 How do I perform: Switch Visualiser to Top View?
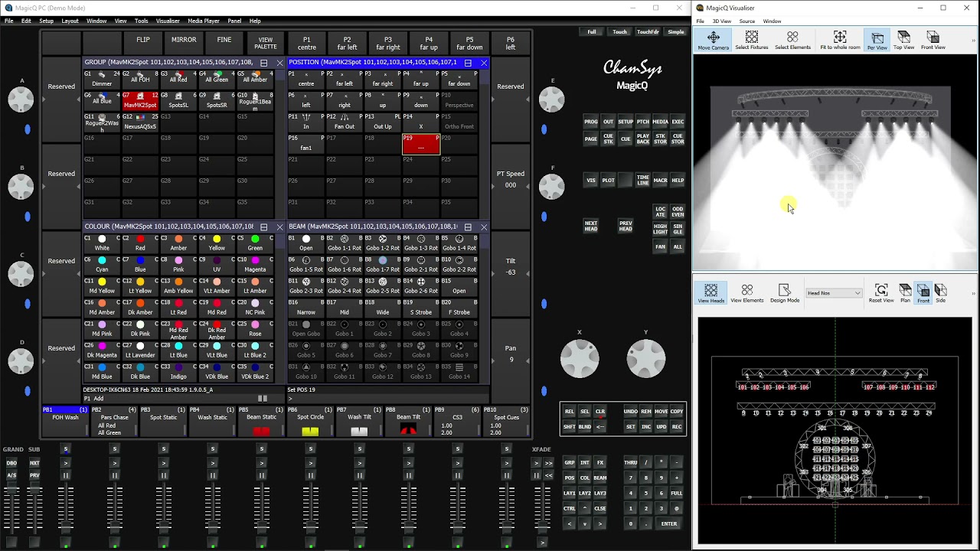click(903, 41)
